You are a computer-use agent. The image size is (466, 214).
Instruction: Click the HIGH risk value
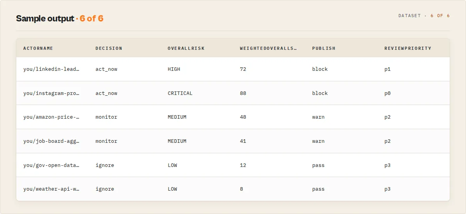point(174,69)
